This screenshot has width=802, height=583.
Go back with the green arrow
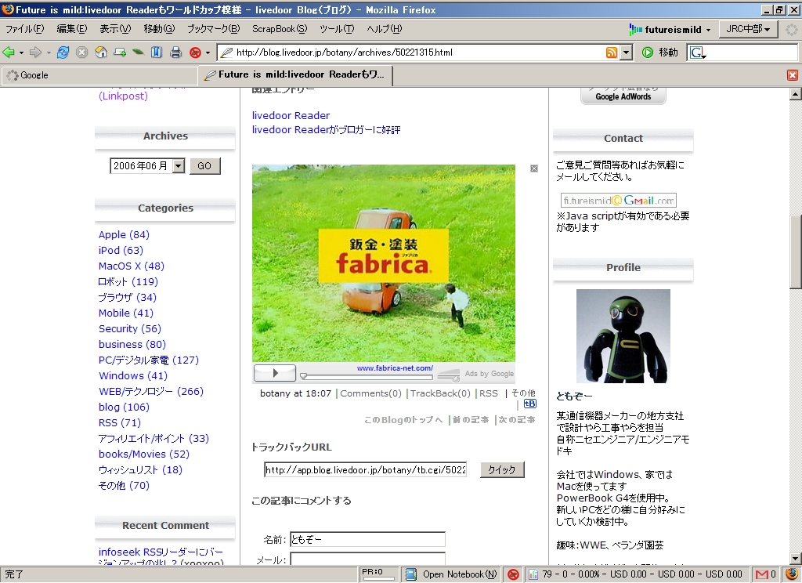(9, 53)
